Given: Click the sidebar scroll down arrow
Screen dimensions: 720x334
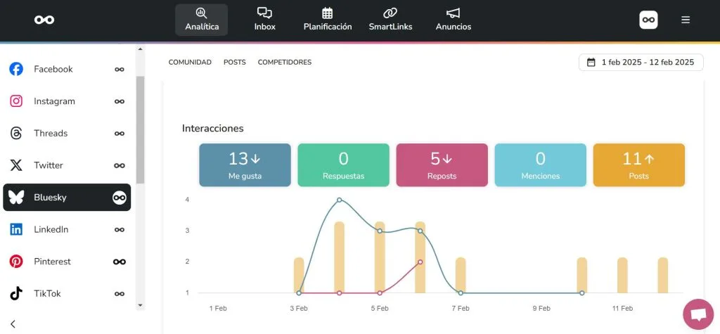Looking at the screenshot, I should point(140,305).
